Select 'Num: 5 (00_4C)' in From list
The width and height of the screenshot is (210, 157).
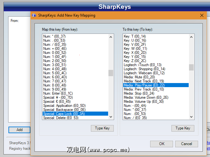pos(75,73)
